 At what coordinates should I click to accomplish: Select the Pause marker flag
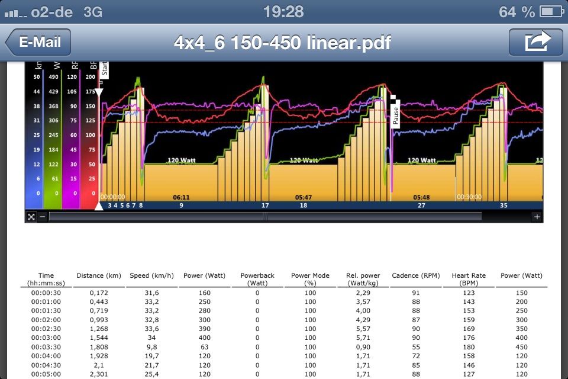(x=396, y=113)
